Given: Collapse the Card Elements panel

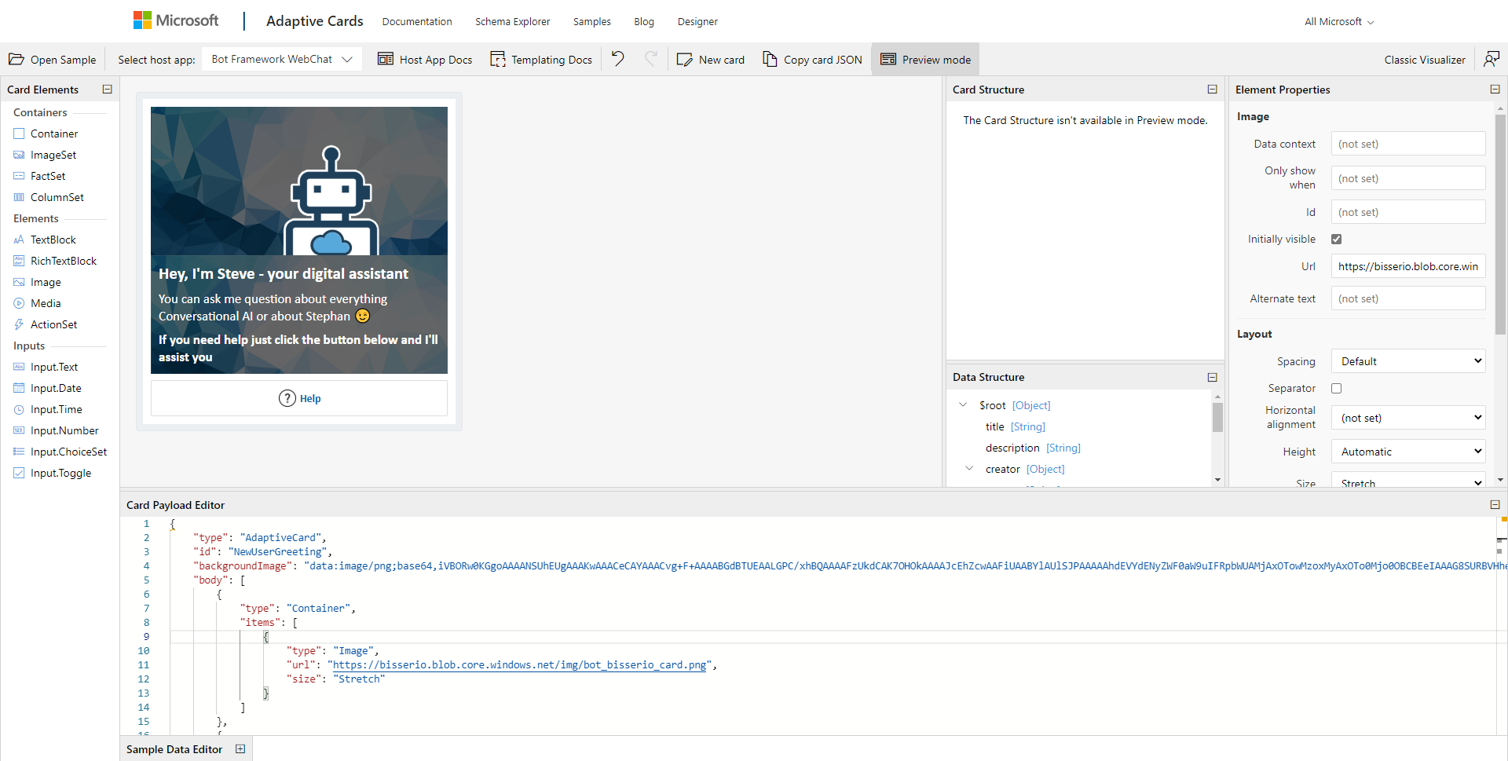Looking at the screenshot, I should (108, 90).
